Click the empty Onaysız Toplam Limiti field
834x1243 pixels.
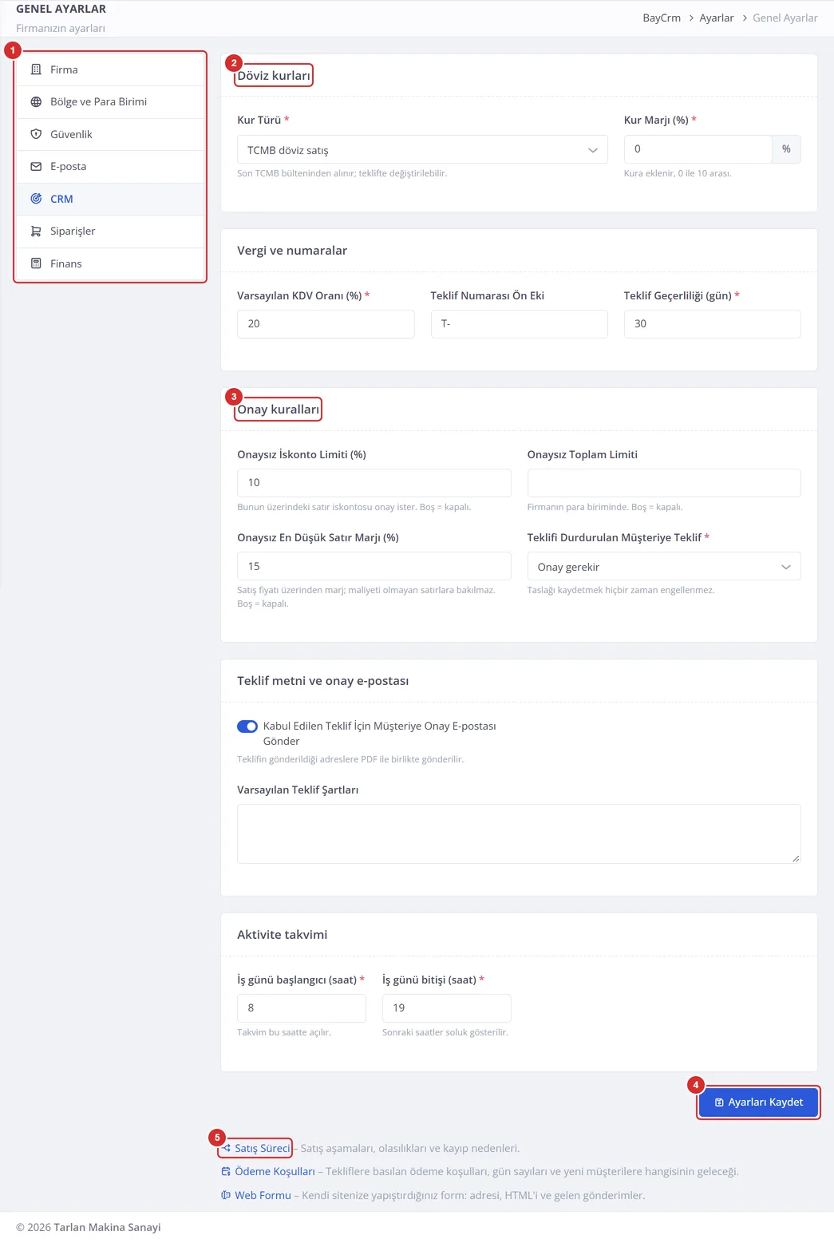[x=664, y=483]
